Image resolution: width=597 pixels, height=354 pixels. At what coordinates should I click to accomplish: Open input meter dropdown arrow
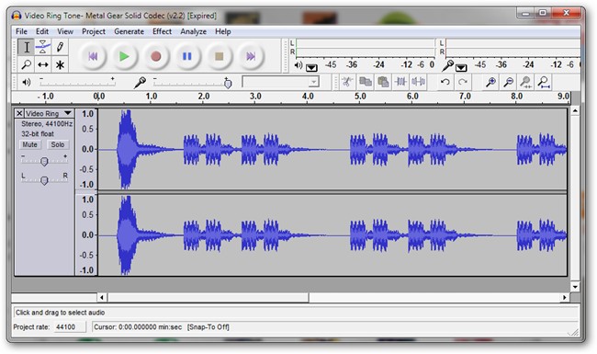click(x=461, y=68)
